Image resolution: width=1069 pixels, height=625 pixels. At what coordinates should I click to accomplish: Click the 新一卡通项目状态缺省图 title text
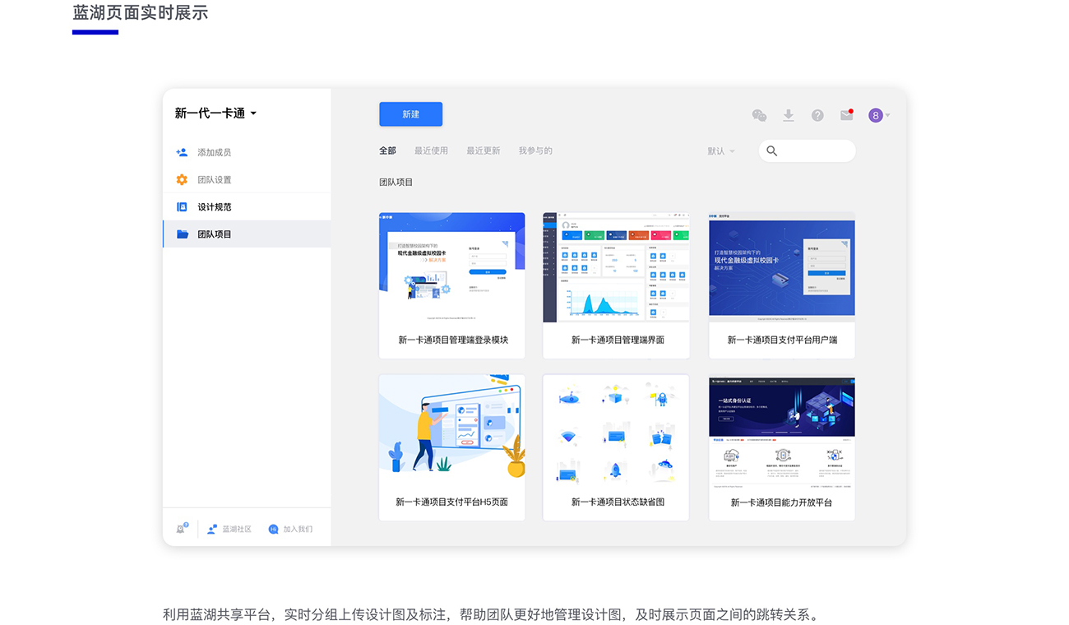click(618, 502)
